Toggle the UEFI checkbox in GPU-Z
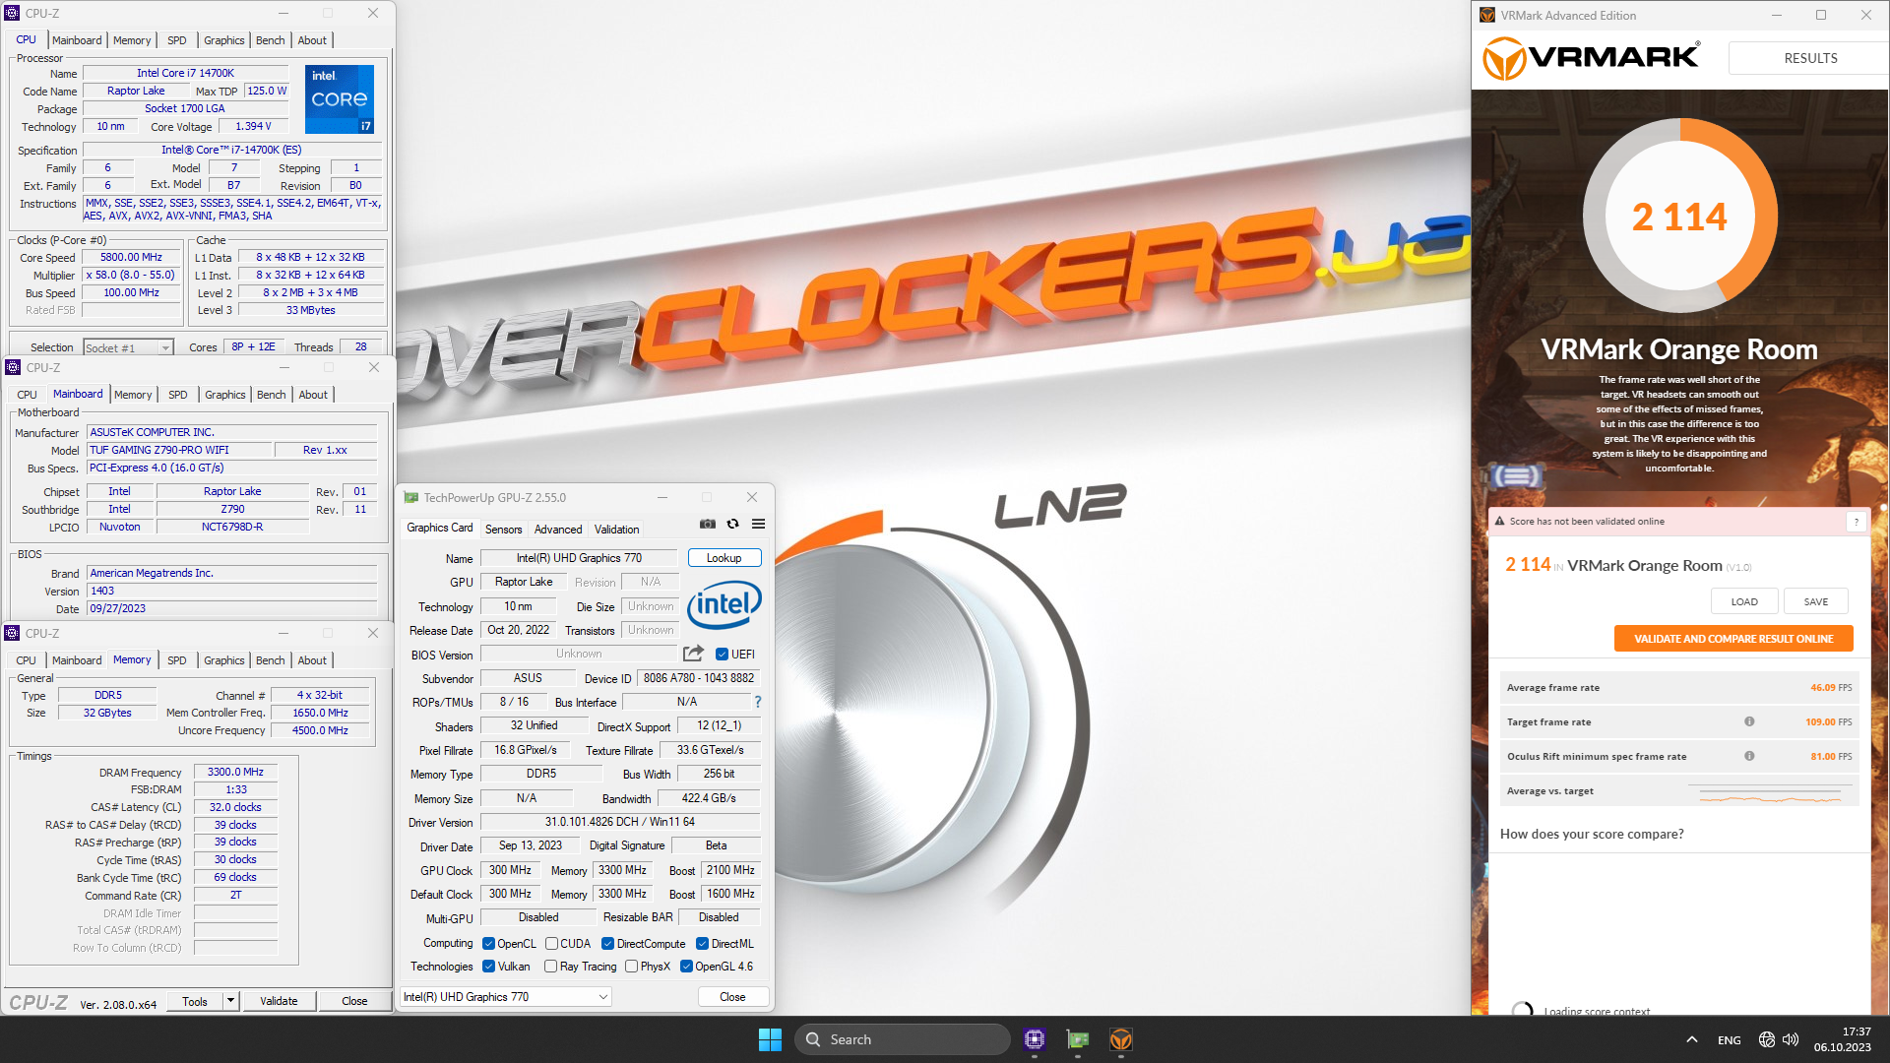This screenshot has height=1063, width=1890. click(722, 655)
